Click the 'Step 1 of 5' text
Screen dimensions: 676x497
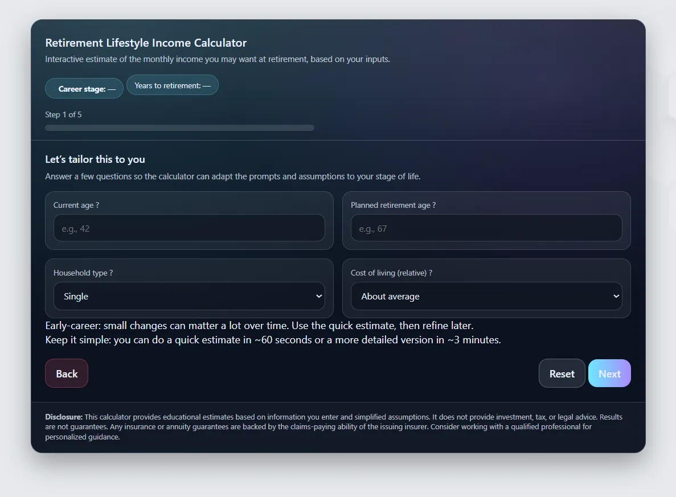coord(63,114)
